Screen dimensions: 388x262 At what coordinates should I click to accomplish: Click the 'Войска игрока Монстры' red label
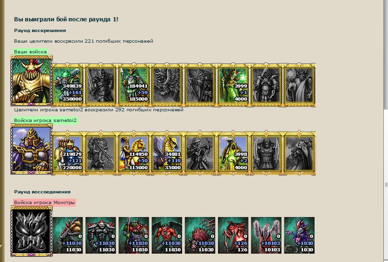tap(44, 203)
